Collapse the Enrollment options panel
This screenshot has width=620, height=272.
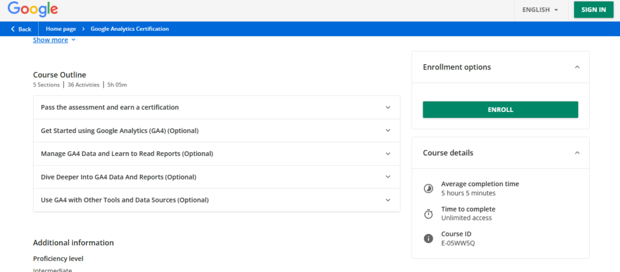pos(577,67)
